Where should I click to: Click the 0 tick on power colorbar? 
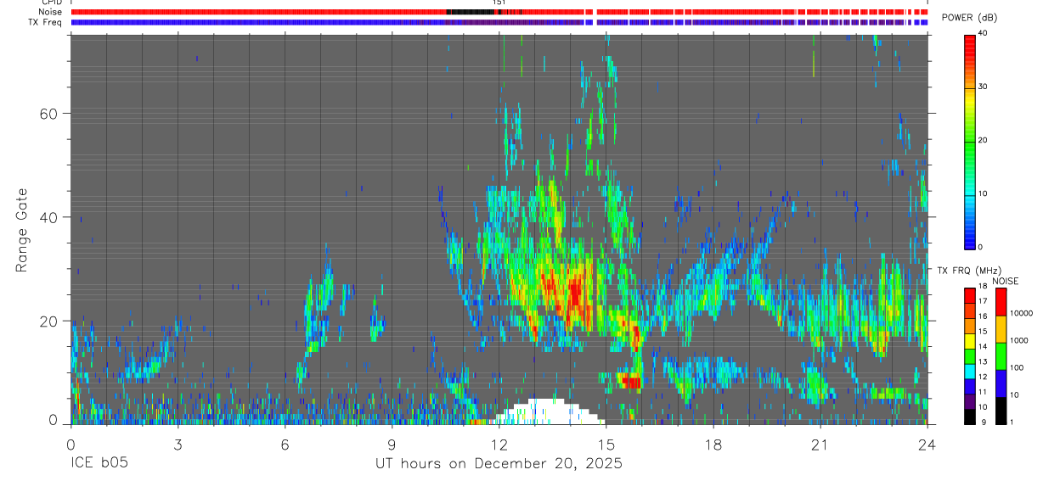[981, 247]
